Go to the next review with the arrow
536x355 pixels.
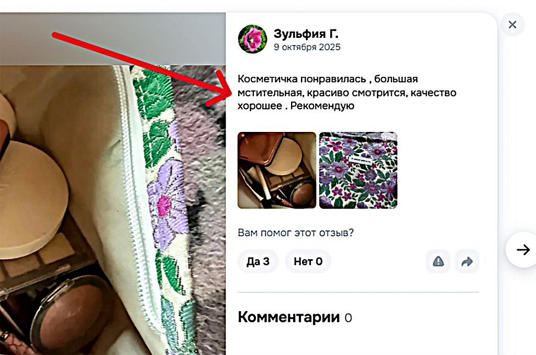tap(522, 250)
